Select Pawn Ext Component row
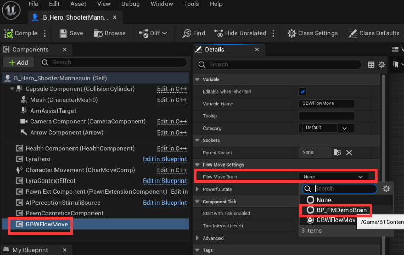 pyautogui.click(x=96, y=192)
